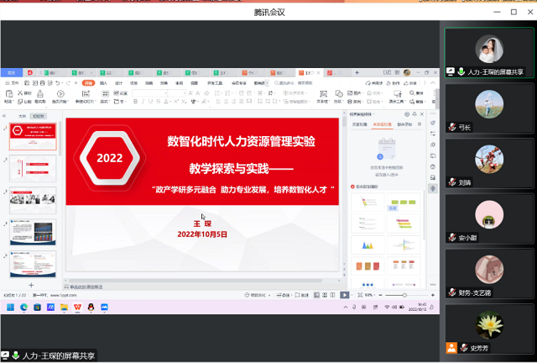Open the font name dropdown box
This screenshot has height=363, width=537.
pos(149,93)
